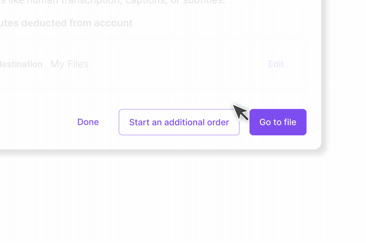366x243 pixels.
Task: Click the Destination label
Action: [21, 64]
